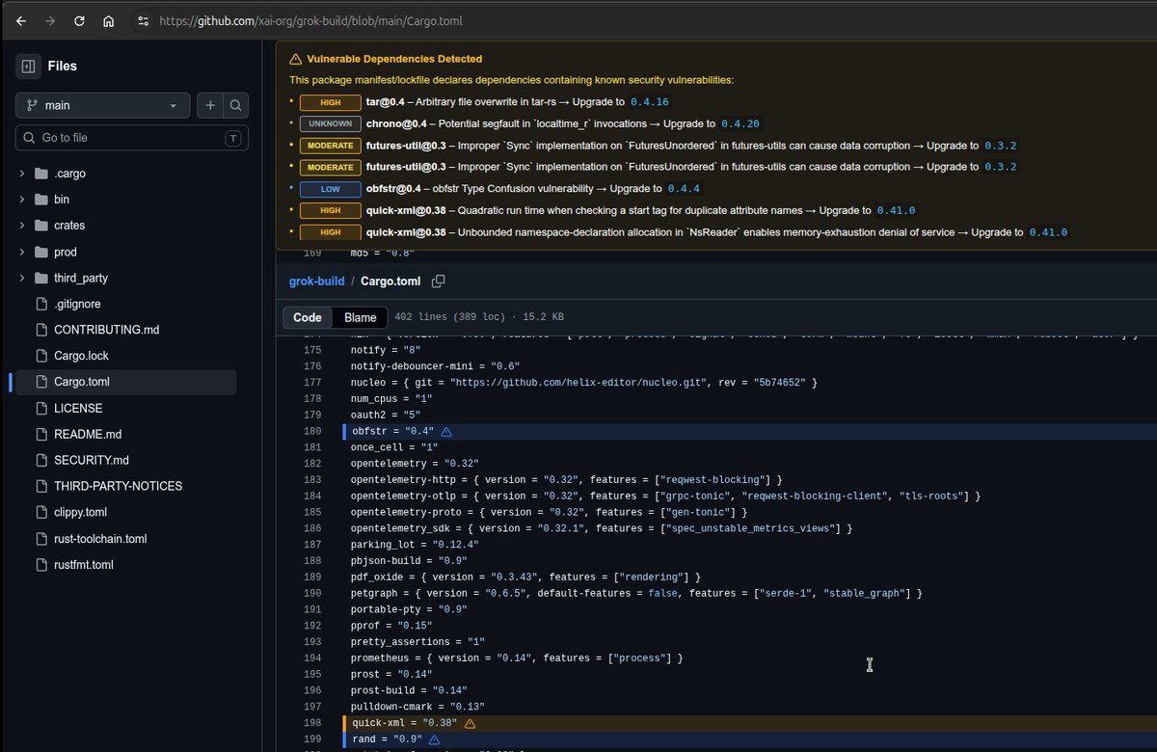Go forward with the browser forward arrow
Image resolution: width=1157 pixels, height=752 pixels.
[50, 20]
